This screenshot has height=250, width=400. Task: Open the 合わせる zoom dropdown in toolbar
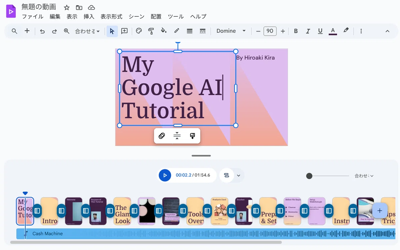pos(87,31)
